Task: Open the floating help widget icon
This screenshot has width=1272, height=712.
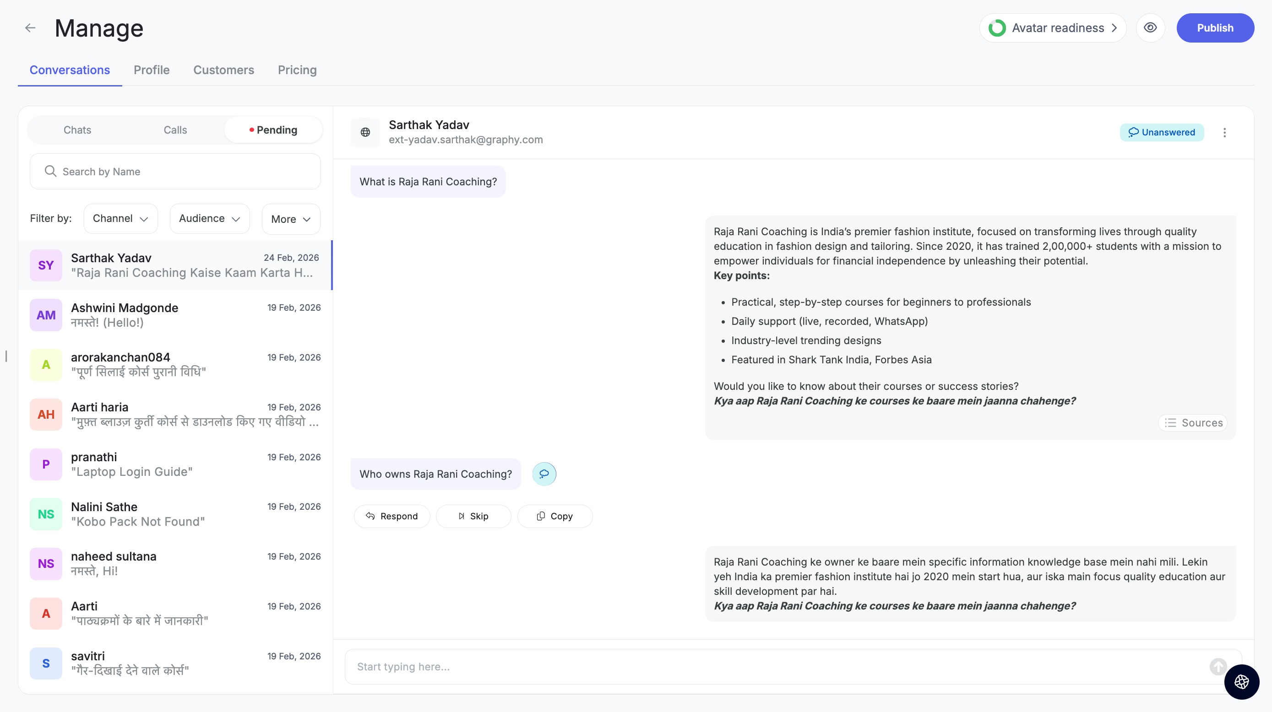Action: pyautogui.click(x=1241, y=682)
